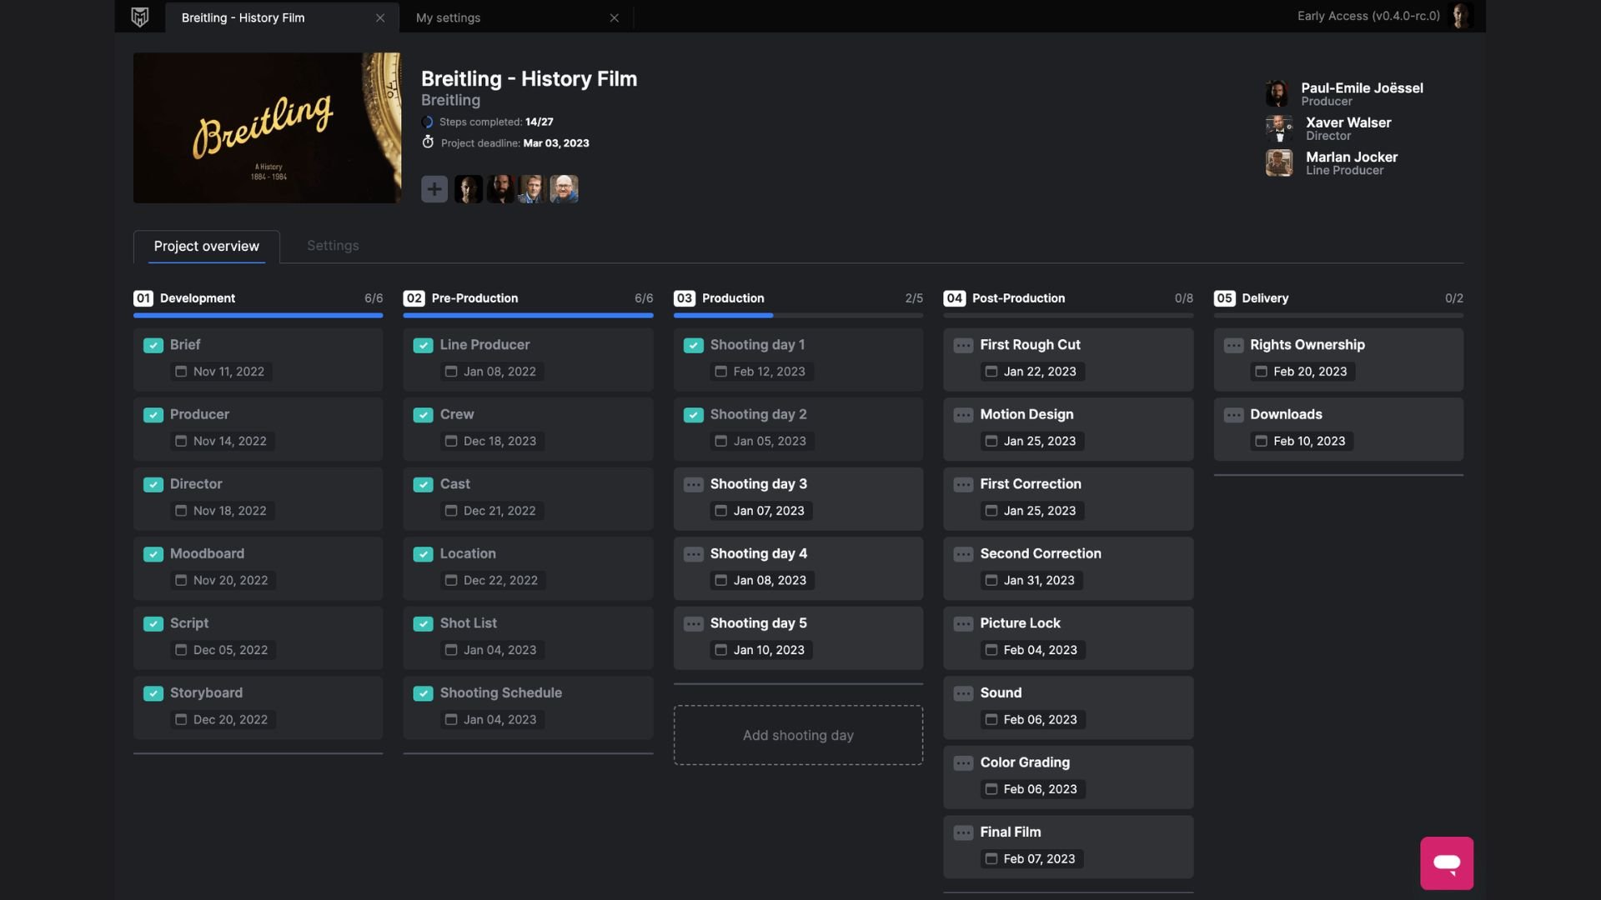The width and height of the screenshot is (1601, 900).
Task: Click the Delivery phase icon
Action: tap(1222, 297)
